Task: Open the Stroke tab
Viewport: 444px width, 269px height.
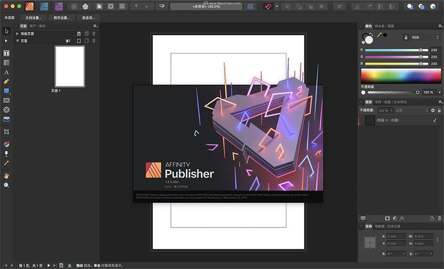Action: pyautogui.click(x=391, y=26)
